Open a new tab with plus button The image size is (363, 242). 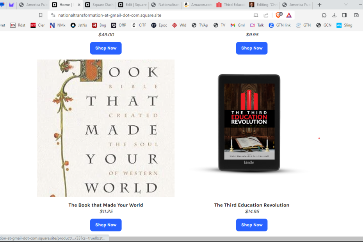pos(319,5)
